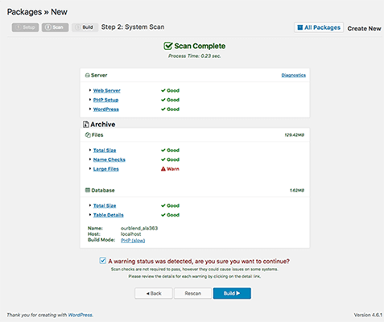
Task: Click the Files section icon
Action: 88,135
